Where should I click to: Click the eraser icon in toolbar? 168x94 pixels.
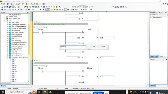[15, 9]
